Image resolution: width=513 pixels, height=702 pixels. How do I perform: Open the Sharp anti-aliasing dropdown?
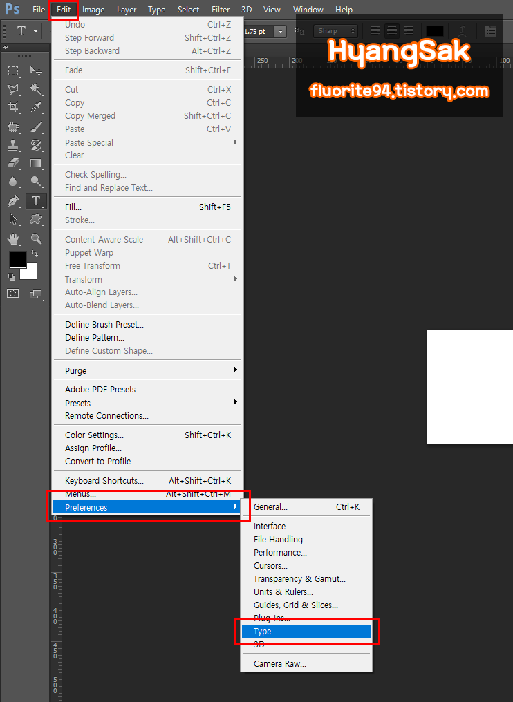pyautogui.click(x=335, y=31)
